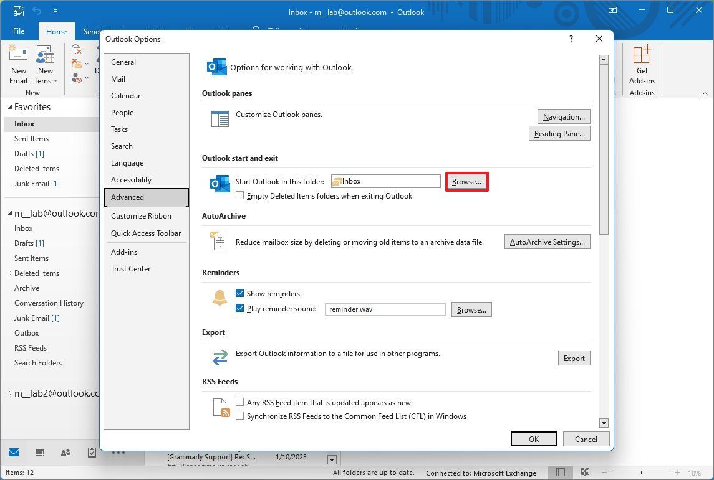Viewport: 714px width, 480px height.
Task: Click the reminder sound file field
Action: [x=385, y=309]
